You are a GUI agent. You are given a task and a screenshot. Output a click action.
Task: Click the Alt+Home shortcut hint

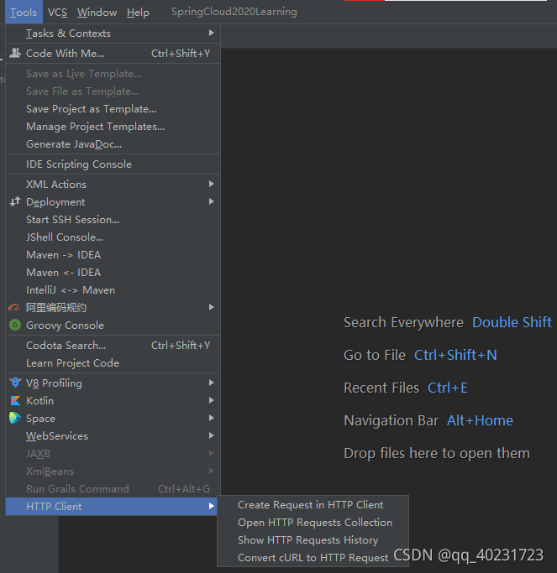pos(480,420)
